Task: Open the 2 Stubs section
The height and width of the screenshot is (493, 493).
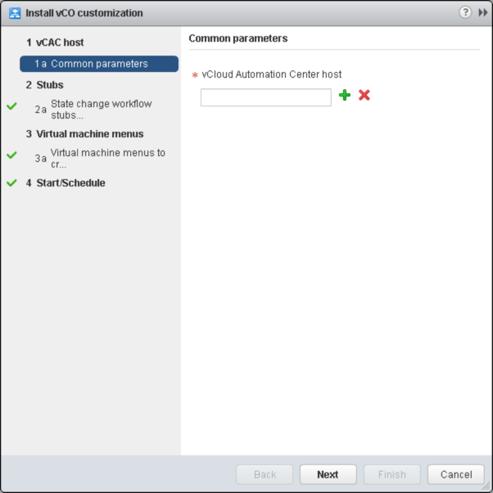Action: click(x=45, y=85)
